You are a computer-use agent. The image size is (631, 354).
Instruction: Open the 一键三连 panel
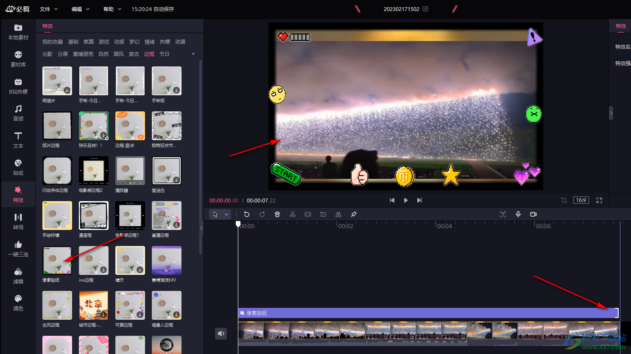coord(18,249)
